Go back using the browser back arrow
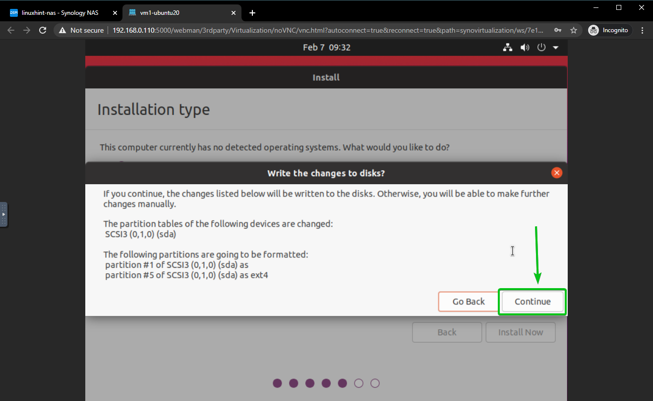 (11, 30)
